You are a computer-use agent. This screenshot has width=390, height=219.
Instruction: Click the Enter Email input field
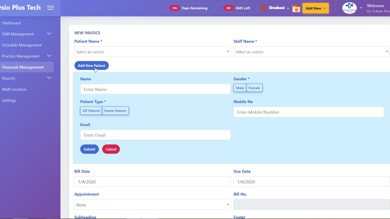(x=155, y=135)
